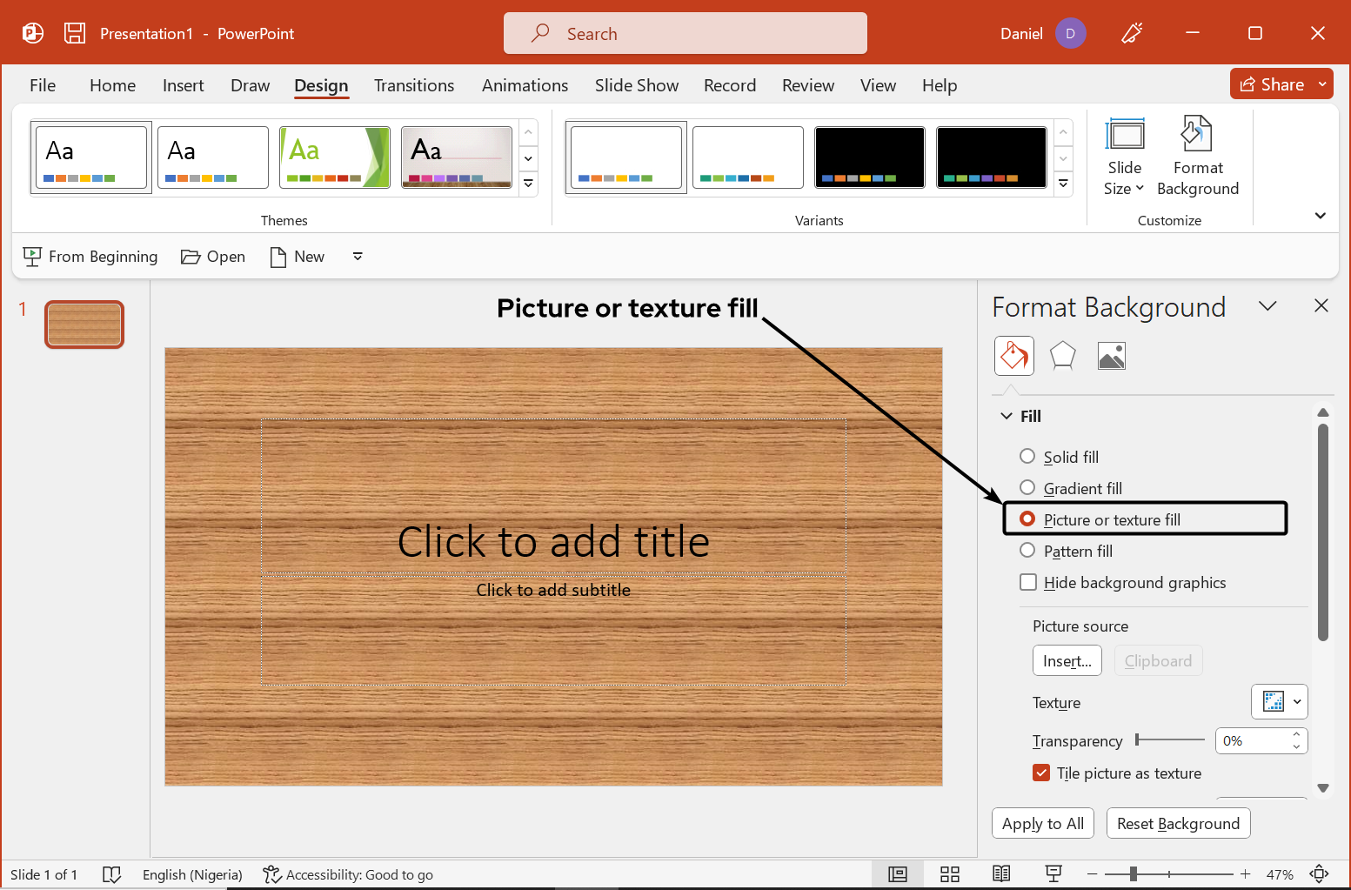Open the Animations tab
This screenshot has height=890, width=1351.
pos(525,84)
